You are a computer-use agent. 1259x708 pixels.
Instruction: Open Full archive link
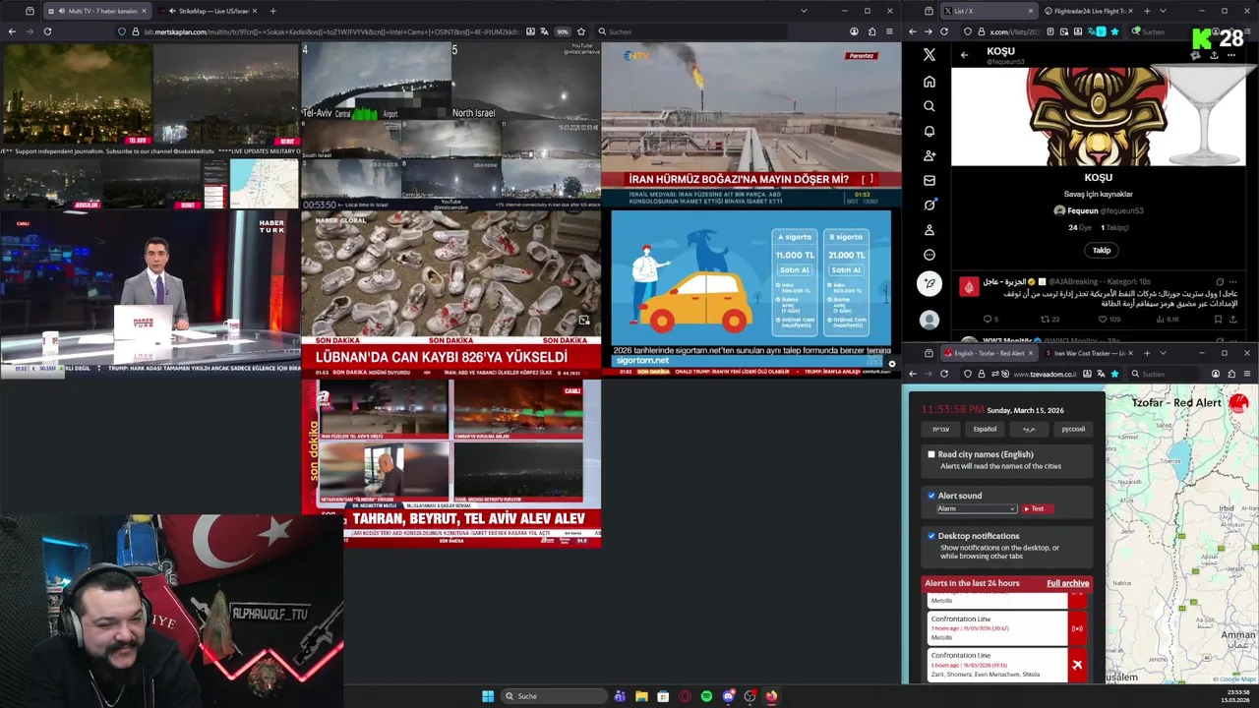click(x=1067, y=583)
